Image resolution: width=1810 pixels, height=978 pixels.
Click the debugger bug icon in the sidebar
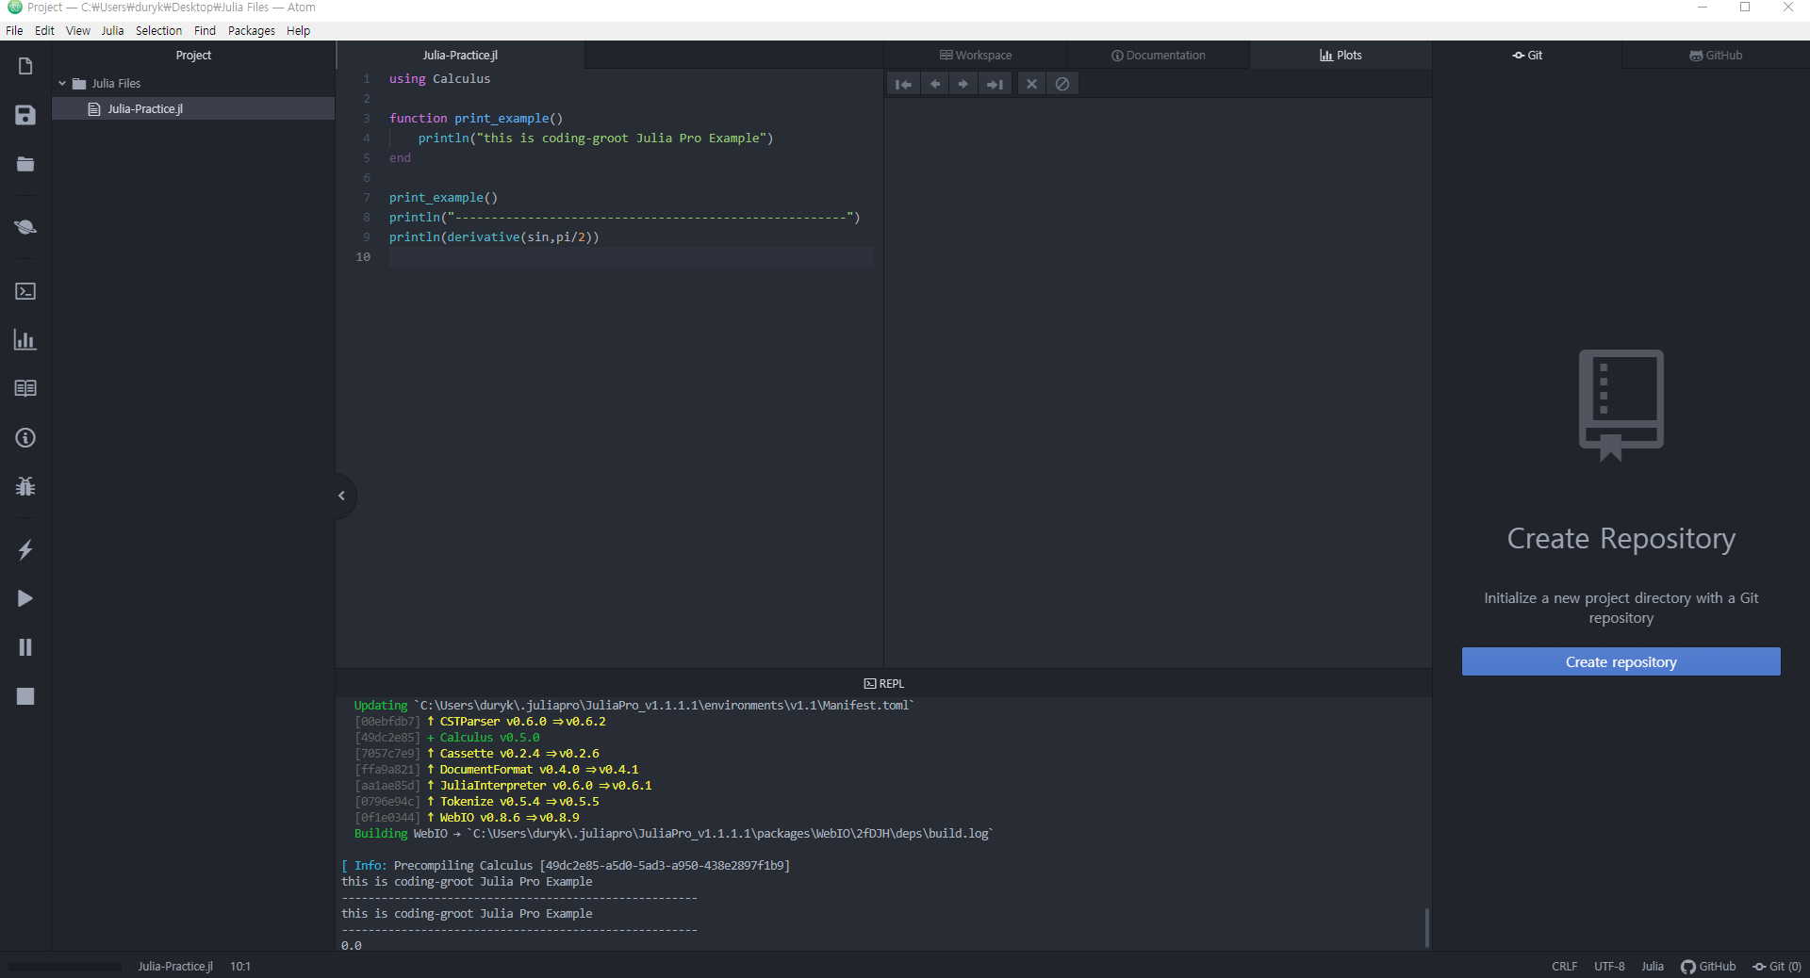pos(25,487)
